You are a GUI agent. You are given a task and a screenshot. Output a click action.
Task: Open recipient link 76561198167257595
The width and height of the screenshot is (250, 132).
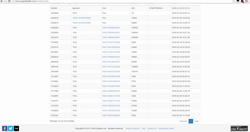pos(111,72)
